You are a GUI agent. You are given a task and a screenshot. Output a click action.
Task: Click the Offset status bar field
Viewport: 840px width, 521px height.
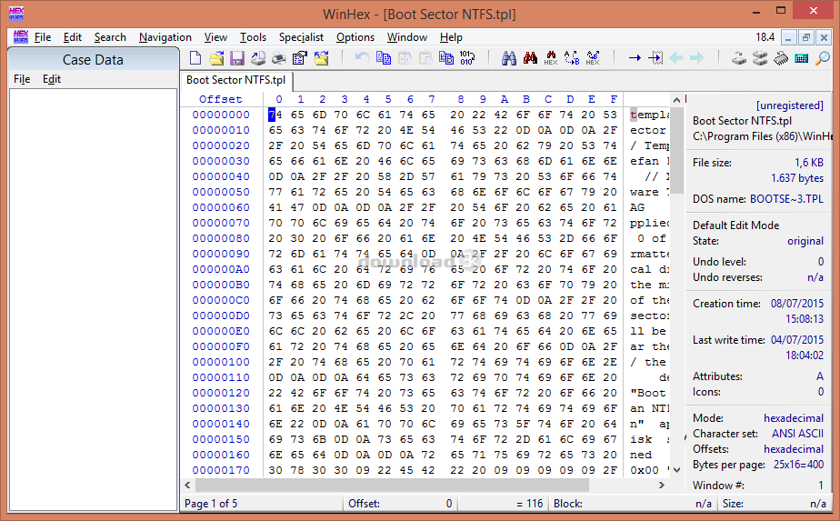400,504
